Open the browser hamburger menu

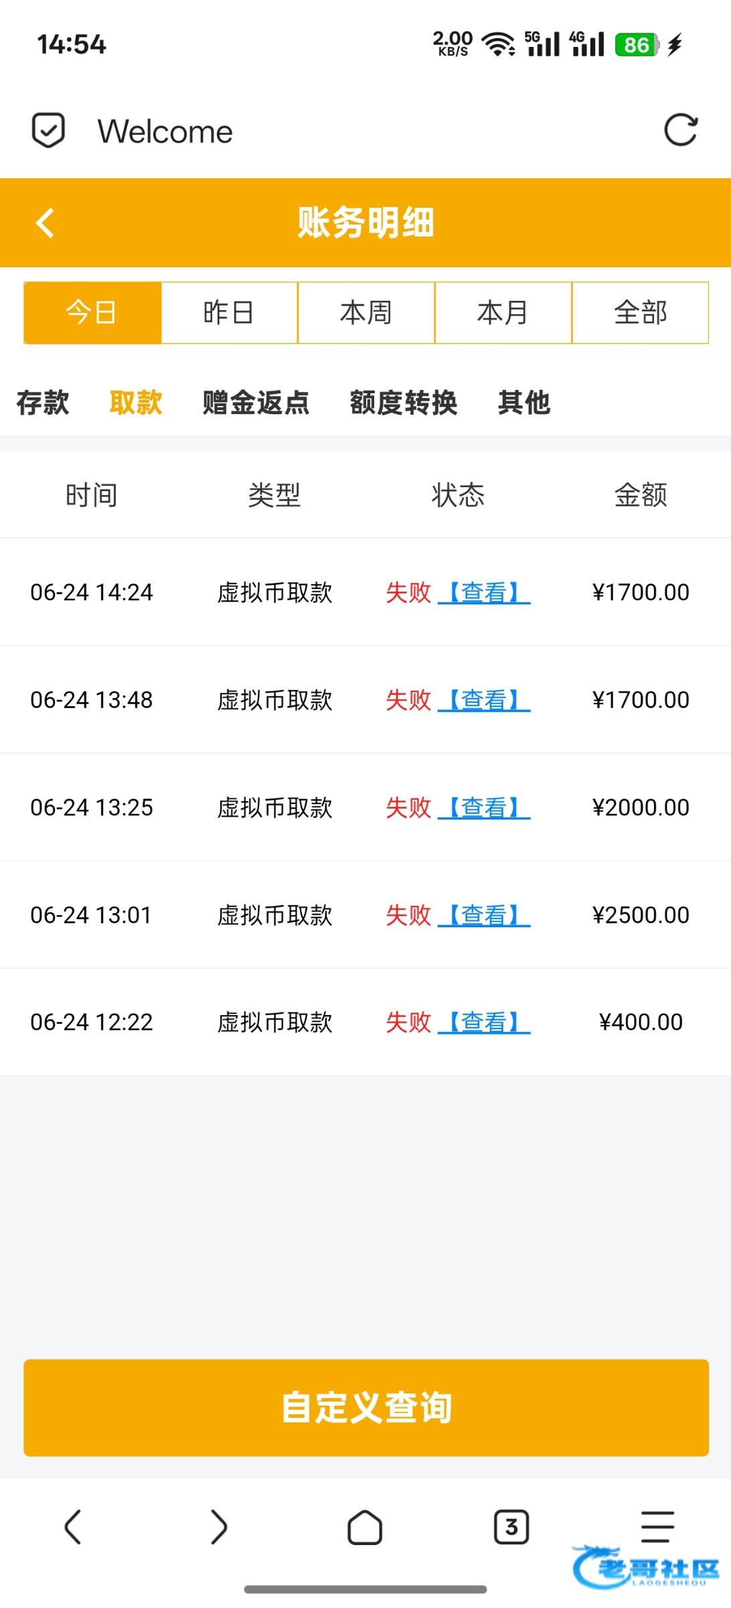click(x=657, y=1527)
